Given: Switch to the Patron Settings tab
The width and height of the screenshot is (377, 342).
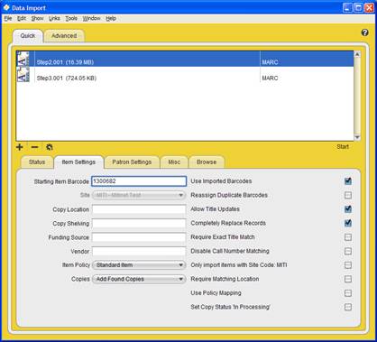Looking at the screenshot, I should [x=132, y=162].
